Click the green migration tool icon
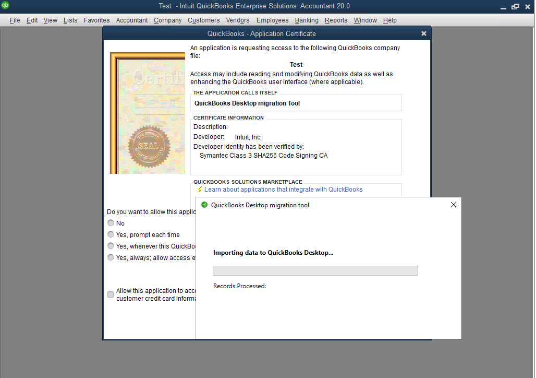Screen dimensions: 536x378 pyautogui.click(x=204, y=205)
